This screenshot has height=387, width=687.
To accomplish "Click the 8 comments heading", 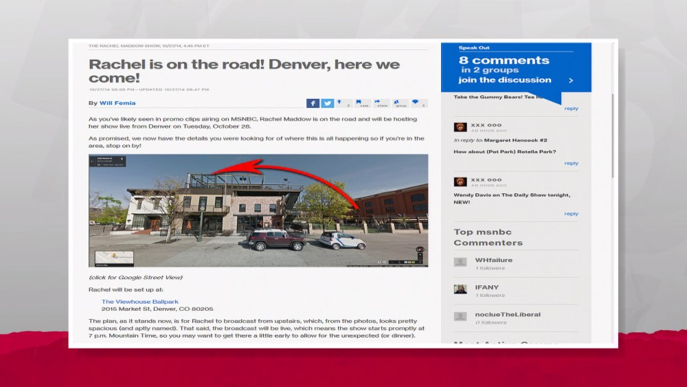I will (x=504, y=60).
